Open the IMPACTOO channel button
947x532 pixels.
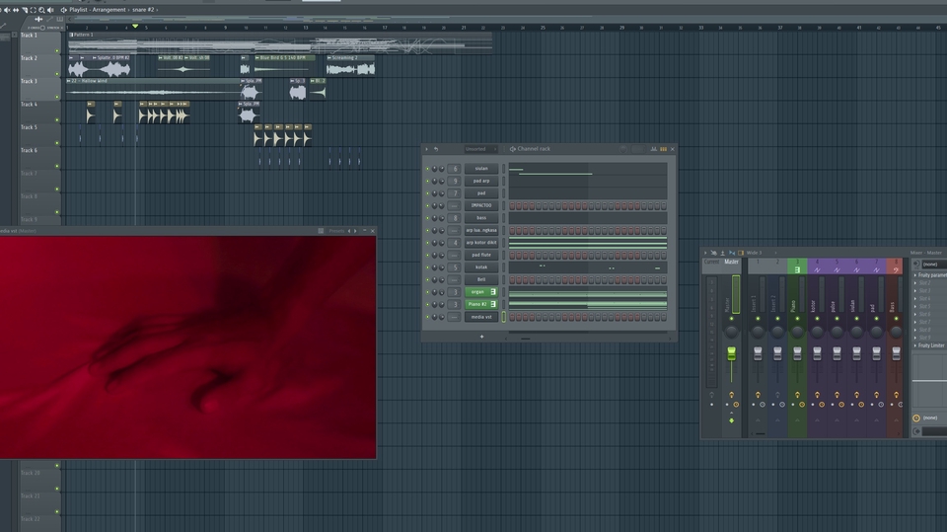pyautogui.click(x=481, y=205)
